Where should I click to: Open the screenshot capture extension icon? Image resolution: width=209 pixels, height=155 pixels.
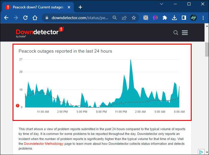(x=146, y=18)
